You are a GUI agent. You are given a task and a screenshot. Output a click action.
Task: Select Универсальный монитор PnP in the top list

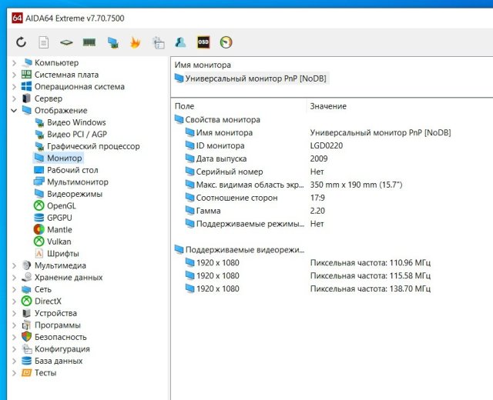coord(256,78)
